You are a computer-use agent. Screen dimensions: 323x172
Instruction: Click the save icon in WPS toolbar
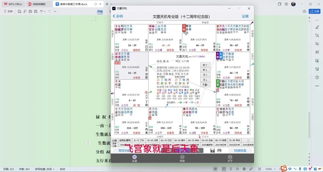pyautogui.click(x=19, y=11)
